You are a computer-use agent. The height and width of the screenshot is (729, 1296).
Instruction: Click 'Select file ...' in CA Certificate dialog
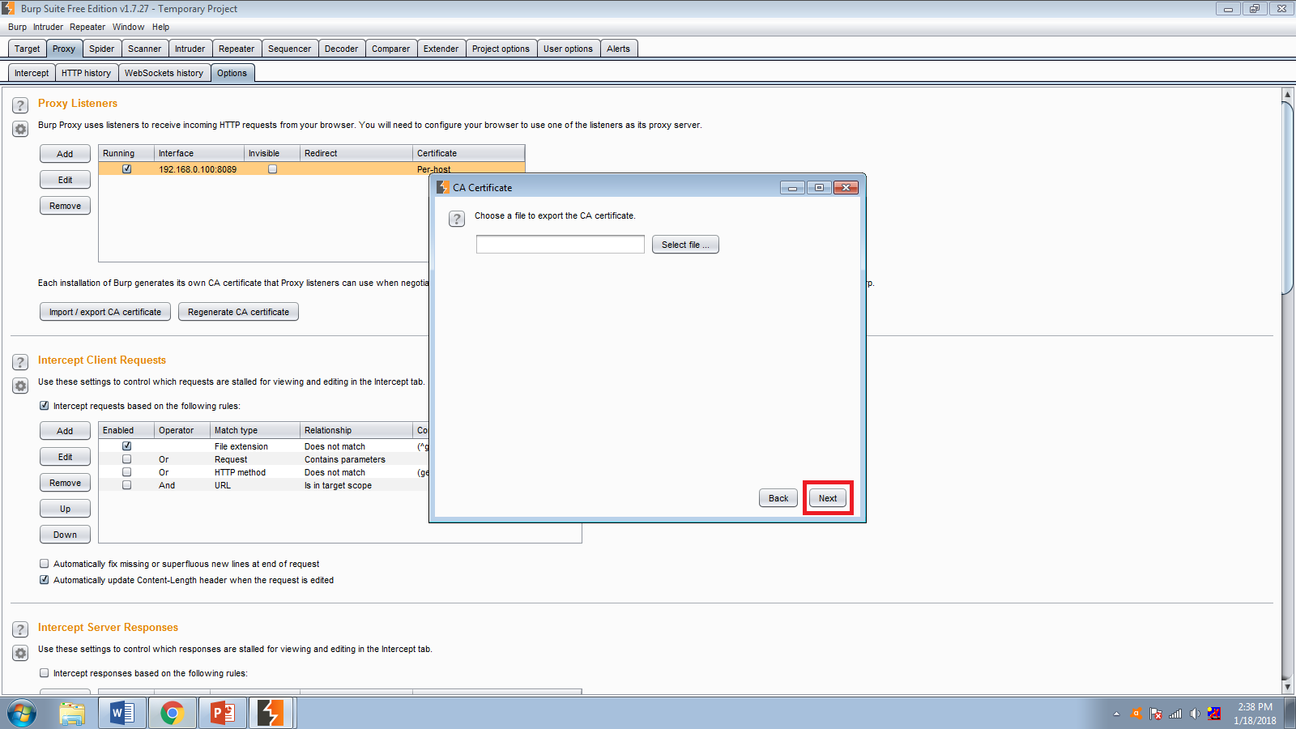685,245
